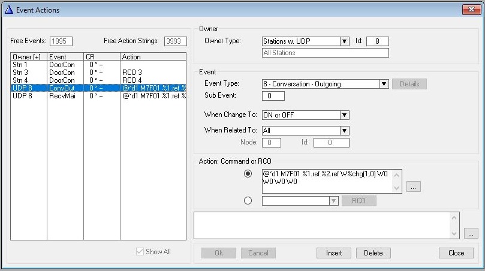485x271 pixels.
Task: Click the Sub Event input field
Action: point(273,96)
